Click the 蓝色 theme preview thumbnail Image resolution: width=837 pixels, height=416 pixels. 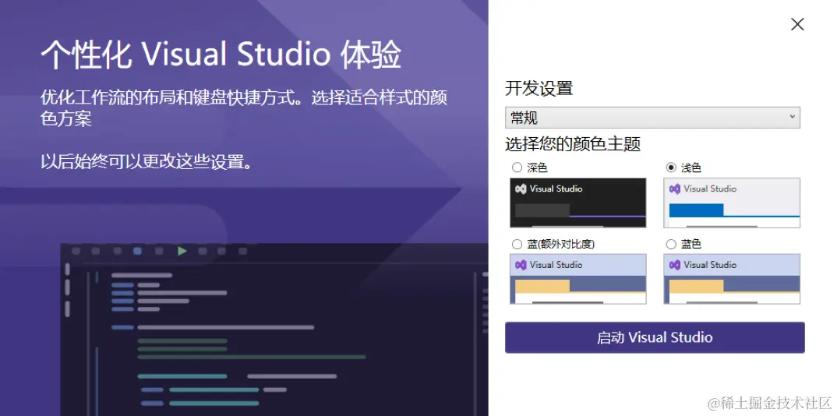(x=732, y=279)
